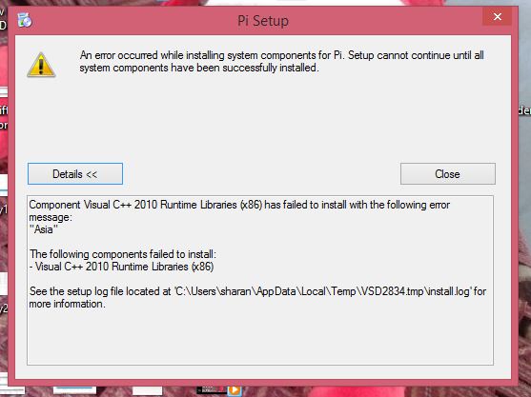This screenshot has width=531, height=397.
Task: Click the Close button in the dialog
Action: [x=448, y=174]
